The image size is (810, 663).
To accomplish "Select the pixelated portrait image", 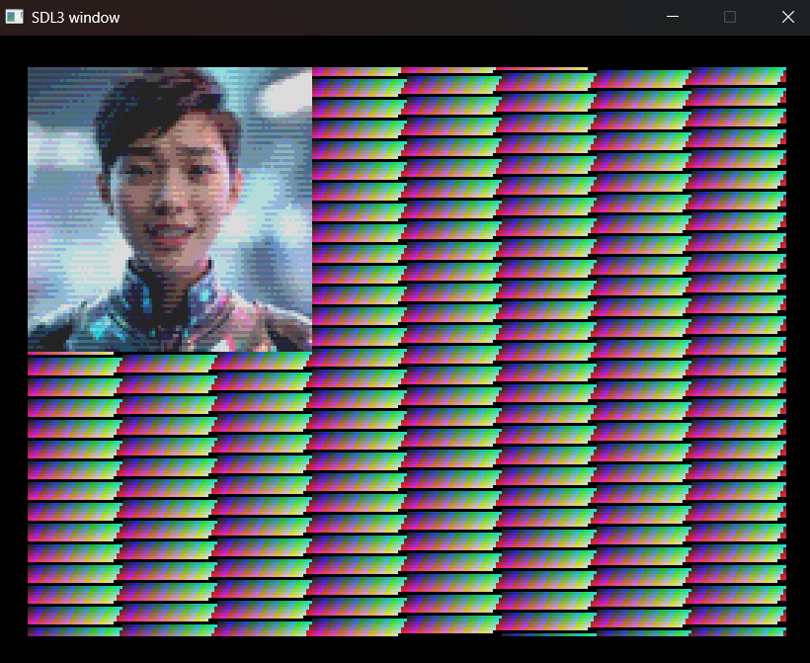I will coord(170,208).
